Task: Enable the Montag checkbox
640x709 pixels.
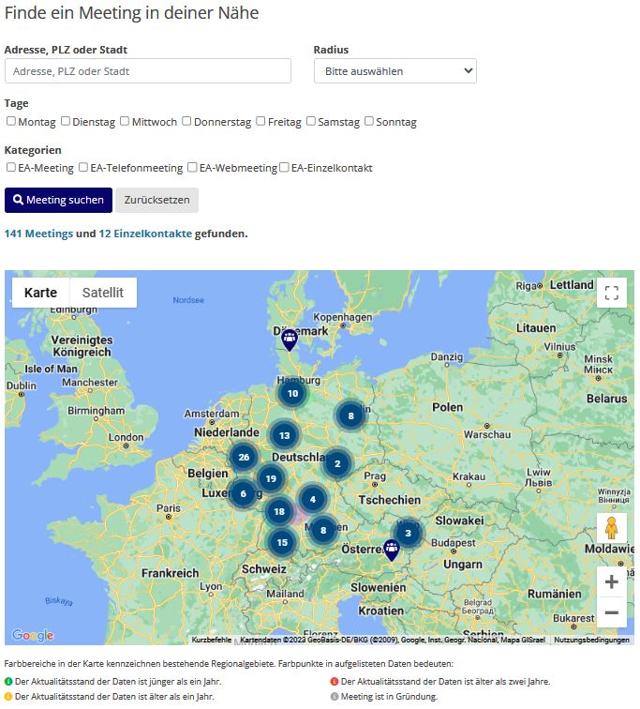Action: point(11,121)
